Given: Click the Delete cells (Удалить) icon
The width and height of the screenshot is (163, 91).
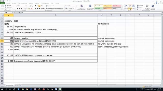Looking at the screenshot, I should point(130,6).
